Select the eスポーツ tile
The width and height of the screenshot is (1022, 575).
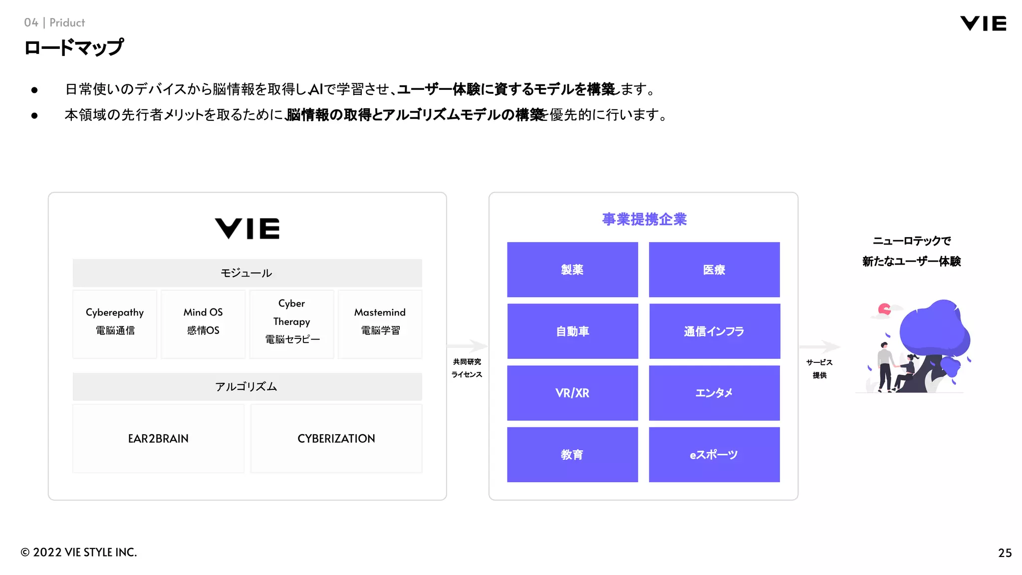(714, 454)
